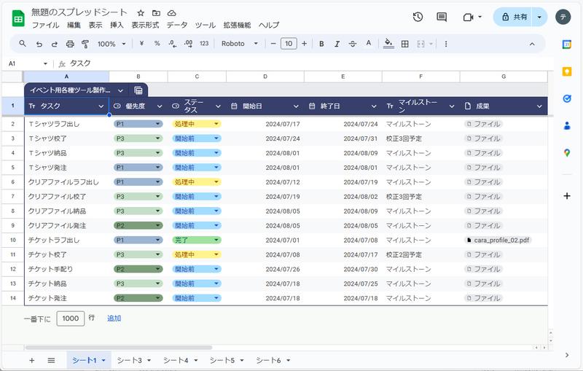Expand status dropdown for Tシャツラフ出し row
This screenshot has width=583, height=371.
pyautogui.click(x=216, y=124)
